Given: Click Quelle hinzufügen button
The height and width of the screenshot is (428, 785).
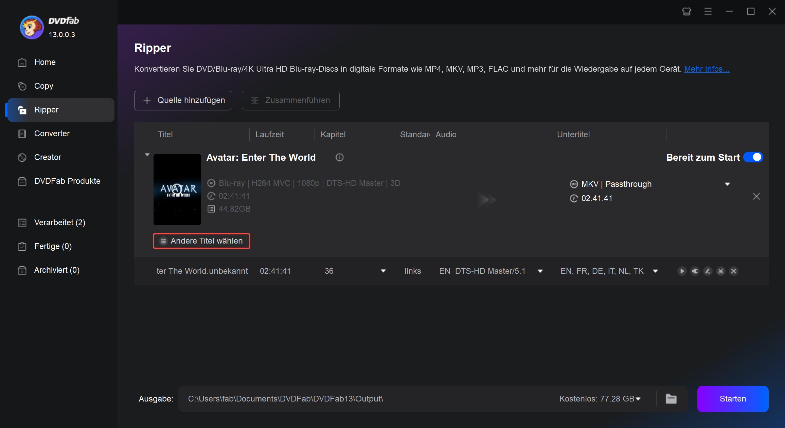Looking at the screenshot, I should click(x=183, y=101).
